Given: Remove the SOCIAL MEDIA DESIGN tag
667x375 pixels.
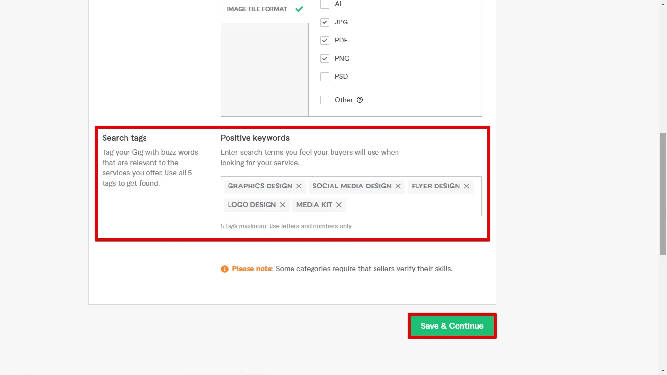Looking at the screenshot, I should [398, 186].
